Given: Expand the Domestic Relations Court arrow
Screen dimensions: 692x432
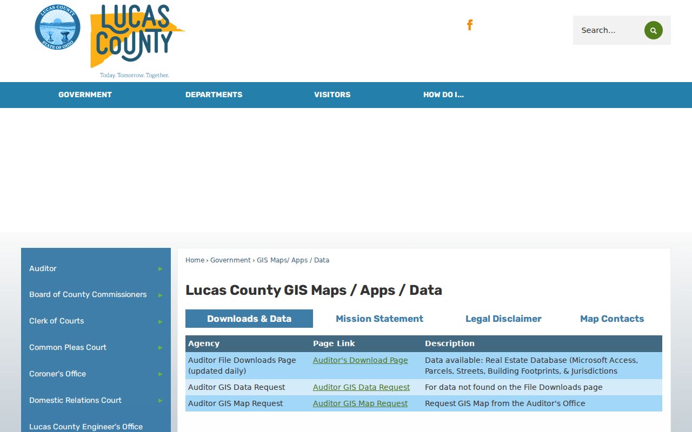Looking at the screenshot, I should tap(160, 401).
